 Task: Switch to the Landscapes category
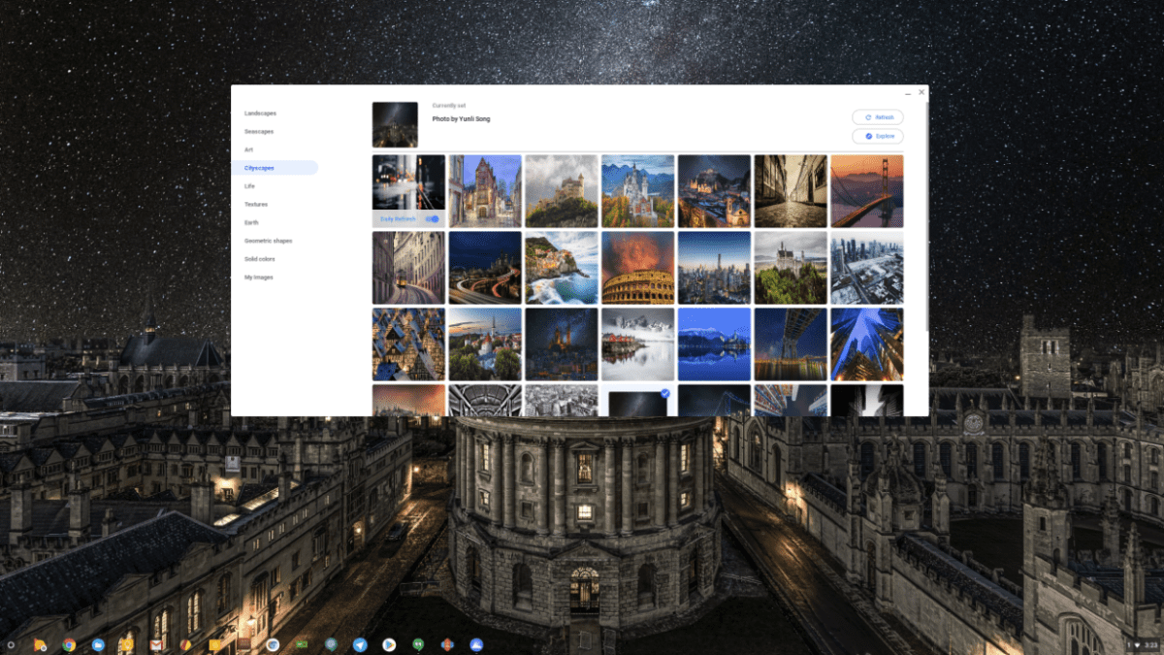[259, 113]
